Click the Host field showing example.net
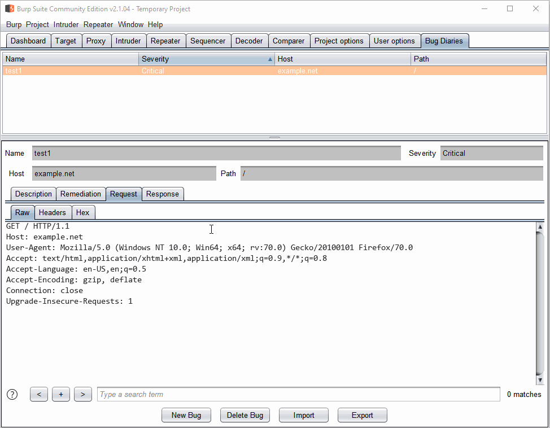Image resolution: width=550 pixels, height=428 pixels. (x=124, y=174)
